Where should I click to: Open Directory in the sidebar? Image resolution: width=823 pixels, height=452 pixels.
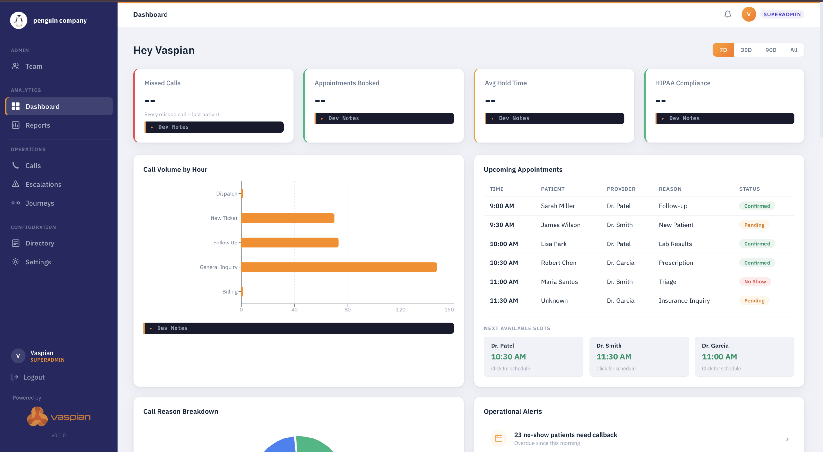59,243
